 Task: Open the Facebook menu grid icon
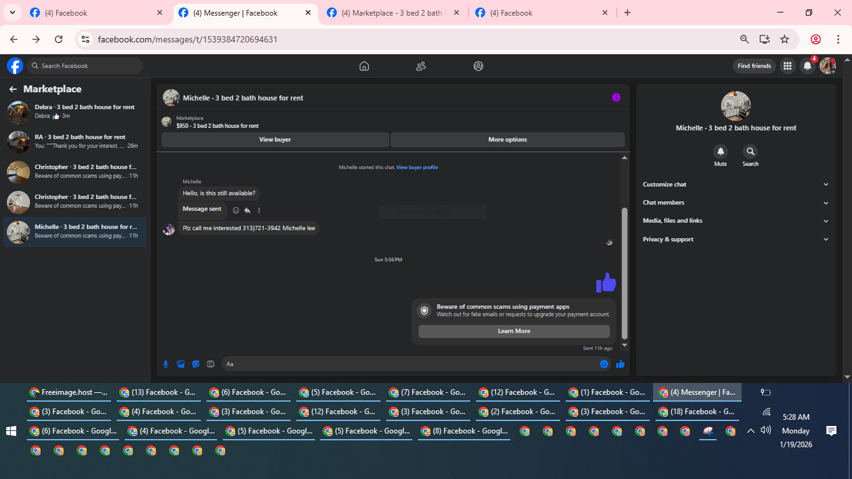tap(788, 65)
